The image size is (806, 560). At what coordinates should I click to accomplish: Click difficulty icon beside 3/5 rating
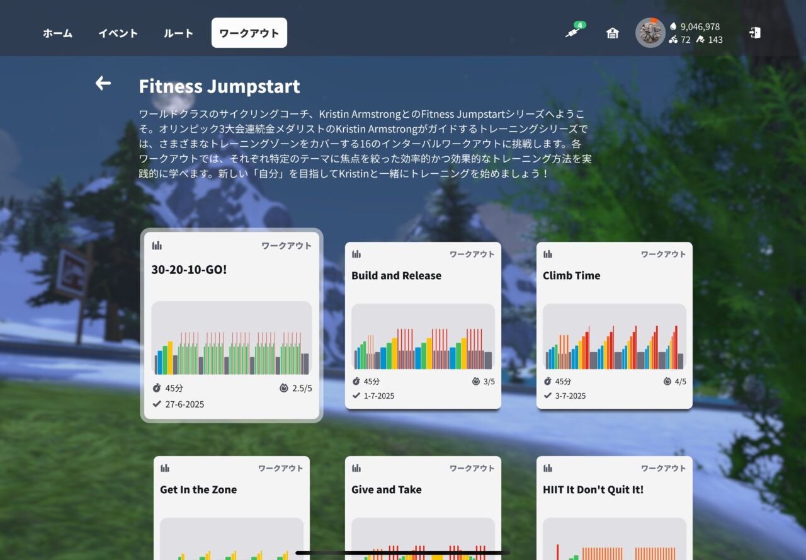pyautogui.click(x=476, y=381)
